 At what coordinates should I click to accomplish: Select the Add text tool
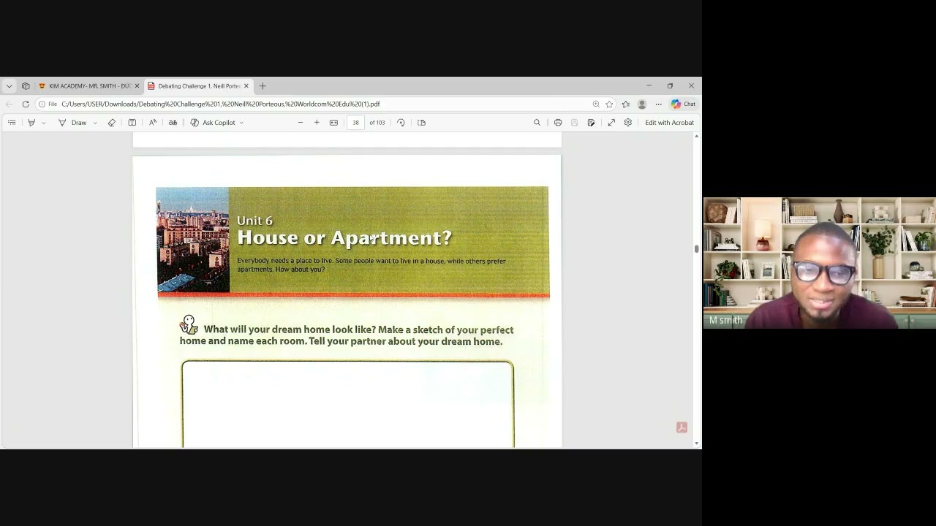point(132,123)
